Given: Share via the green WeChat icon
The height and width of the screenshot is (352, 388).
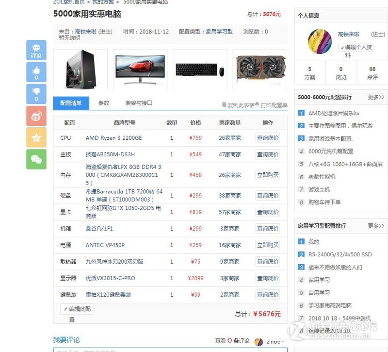Looking at the screenshot, I should (36, 159).
